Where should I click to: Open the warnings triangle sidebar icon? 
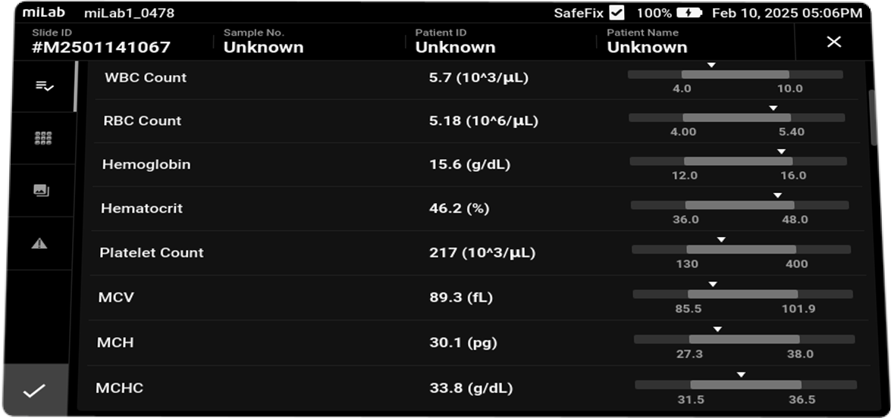pyautogui.click(x=39, y=243)
